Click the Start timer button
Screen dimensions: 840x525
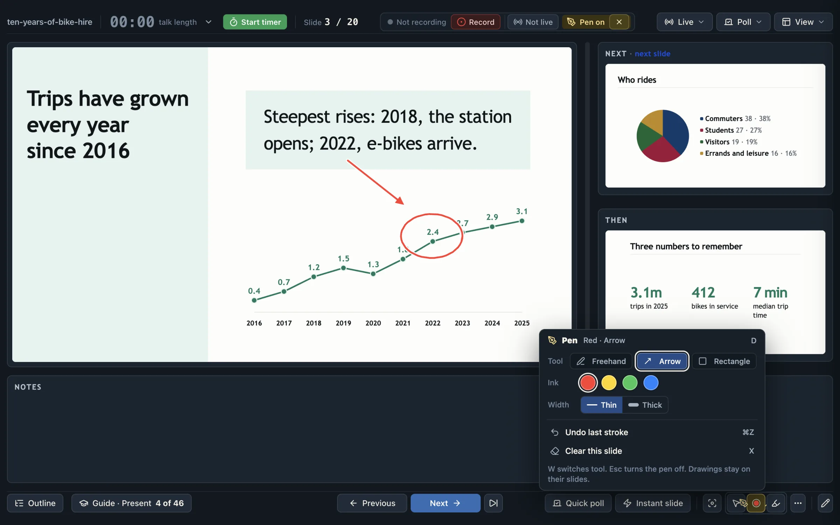(255, 22)
